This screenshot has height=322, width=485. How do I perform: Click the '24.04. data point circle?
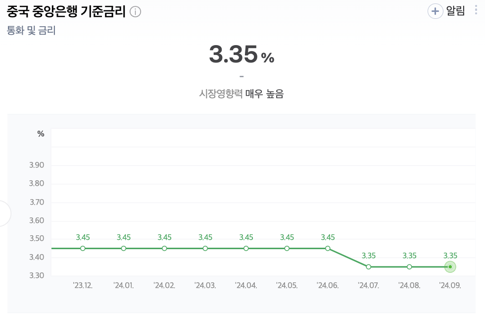coord(246,248)
